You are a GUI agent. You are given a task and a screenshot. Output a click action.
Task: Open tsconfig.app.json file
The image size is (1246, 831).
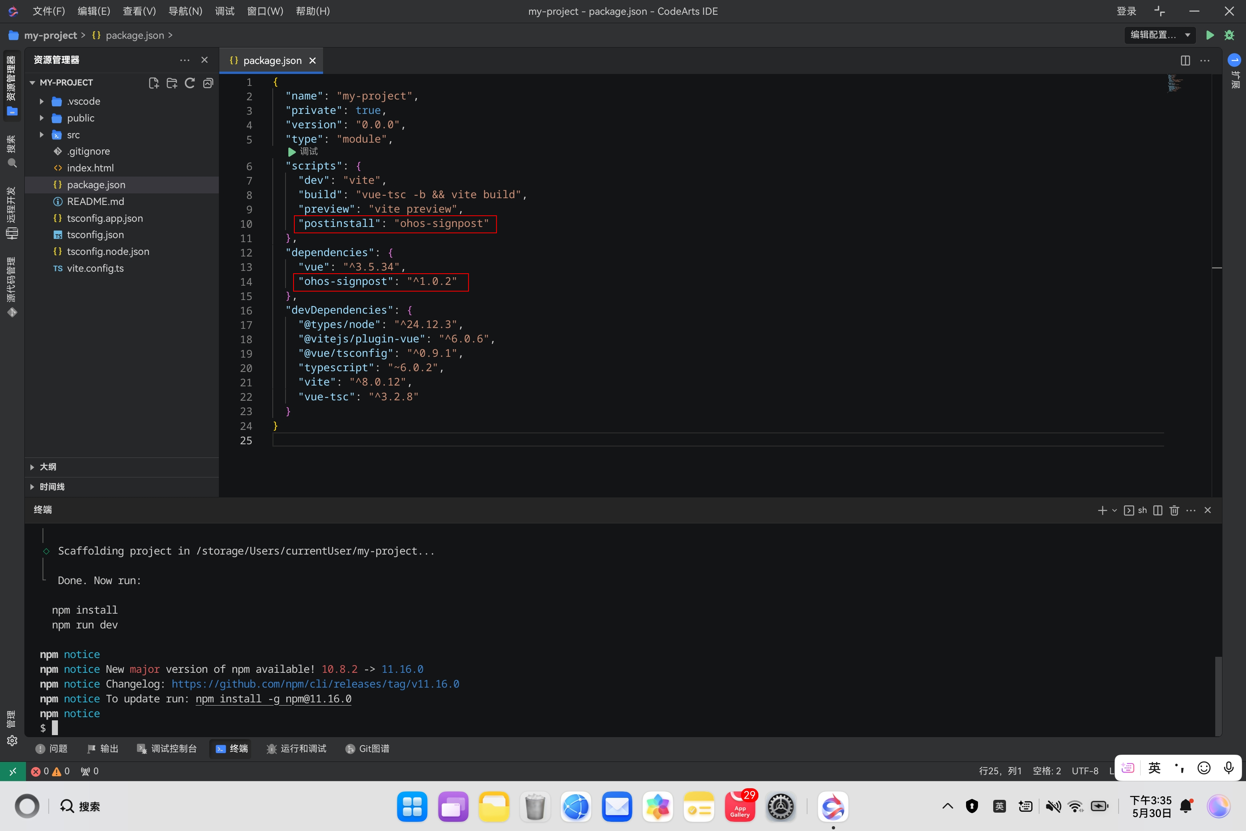click(105, 219)
